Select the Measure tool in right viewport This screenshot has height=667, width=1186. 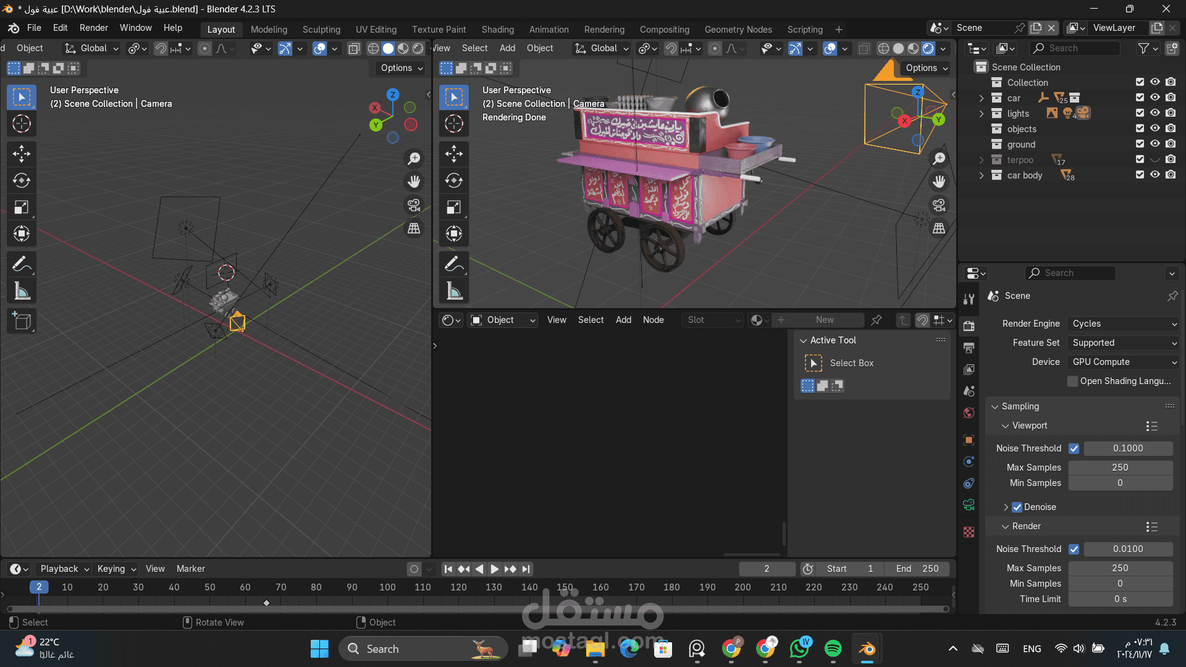[454, 291]
